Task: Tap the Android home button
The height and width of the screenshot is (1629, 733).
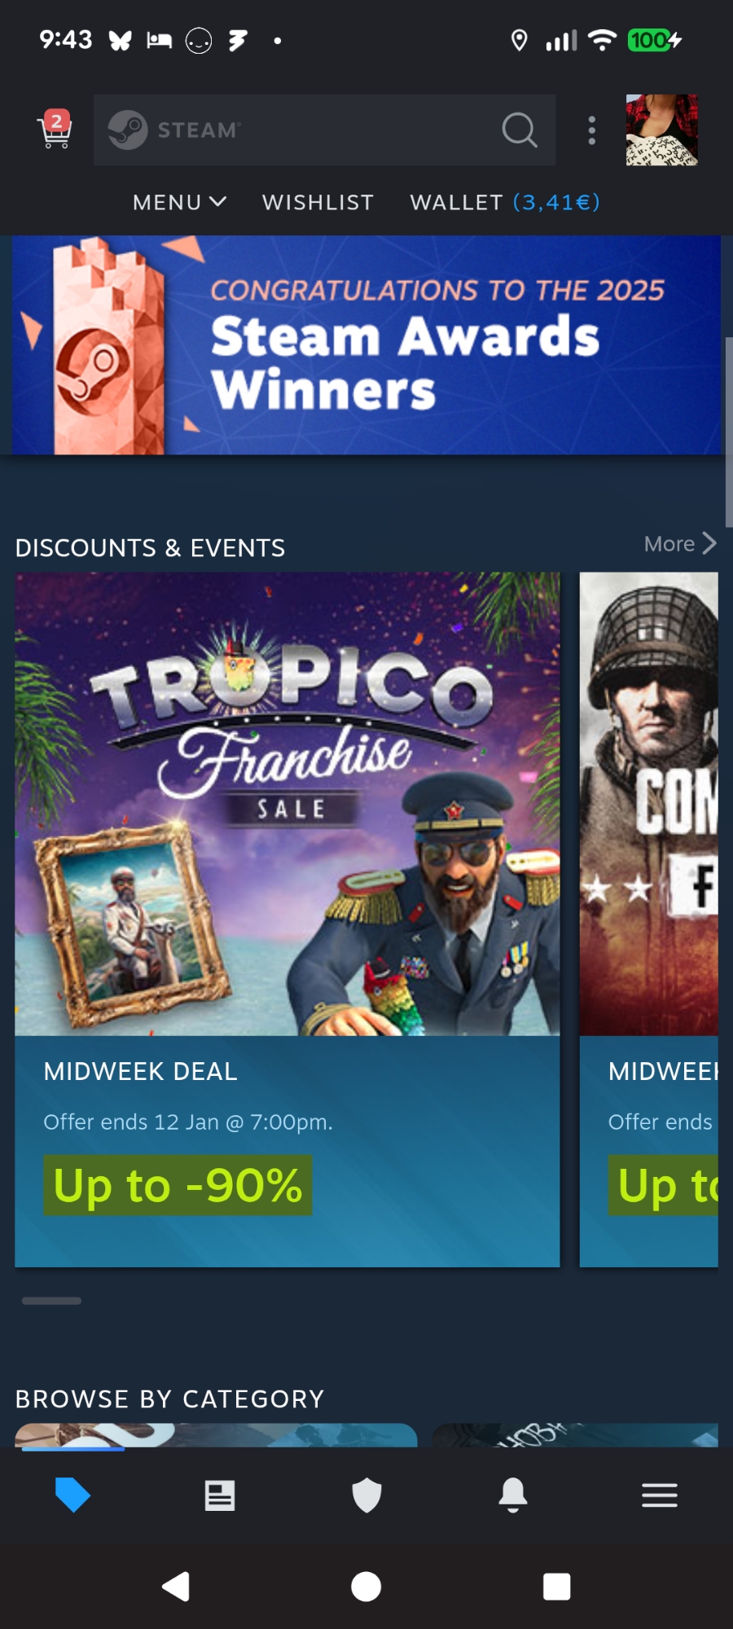Action: coord(366,1587)
